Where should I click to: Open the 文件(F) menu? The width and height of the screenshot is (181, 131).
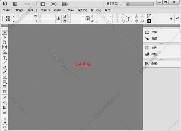point(7,10)
